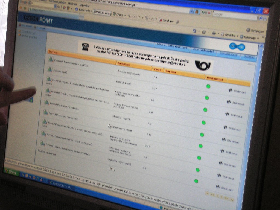Go to the last page in pagination
Image resolution: width=280 pixels, height=210 pixels.
232,199
